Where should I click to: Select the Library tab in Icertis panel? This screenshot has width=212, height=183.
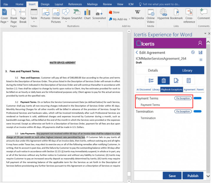click(x=187, y=70)
